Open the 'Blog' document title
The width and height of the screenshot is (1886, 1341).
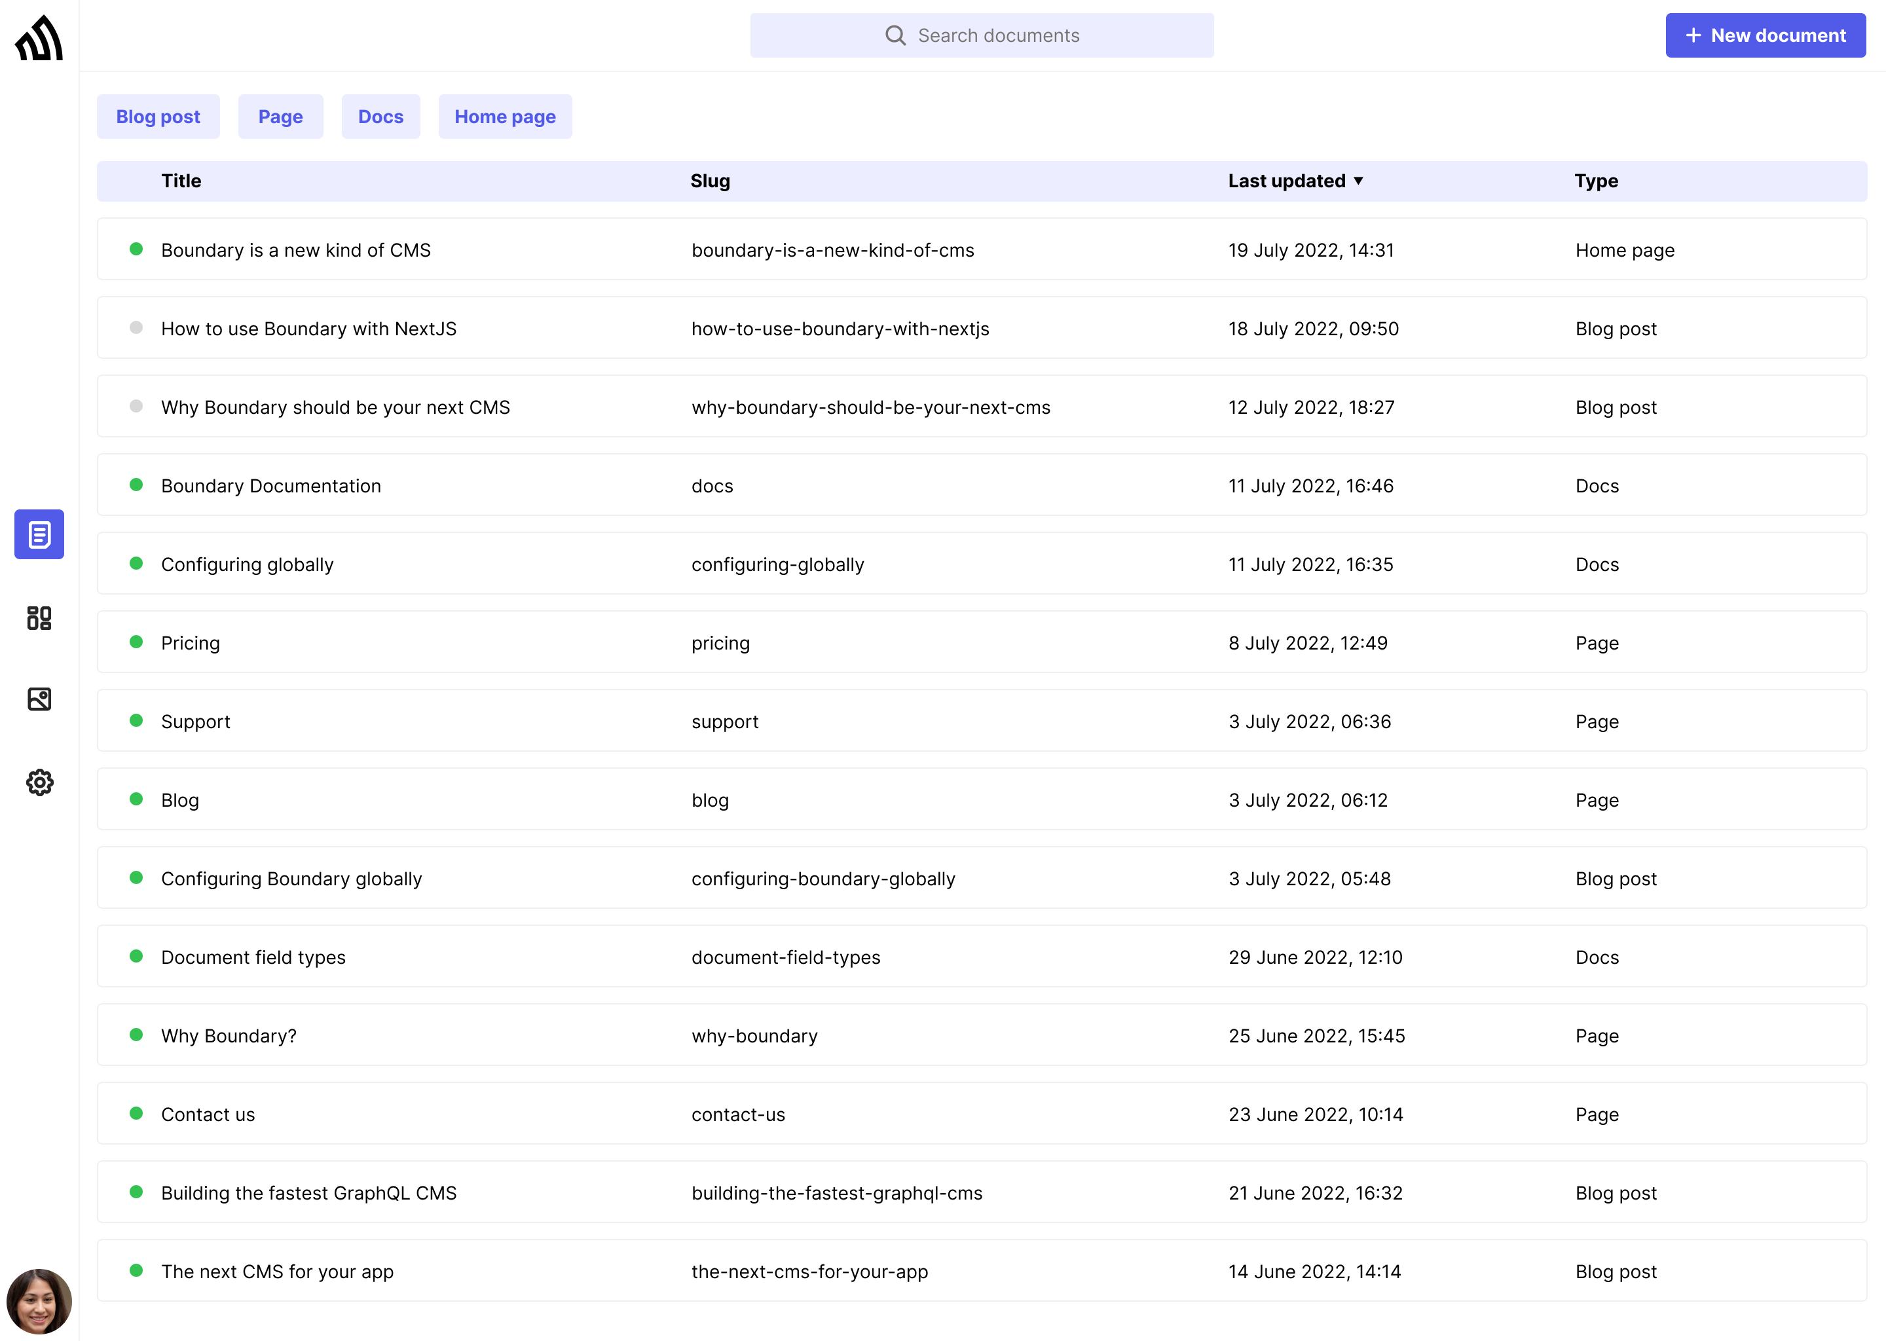(180, 800)
